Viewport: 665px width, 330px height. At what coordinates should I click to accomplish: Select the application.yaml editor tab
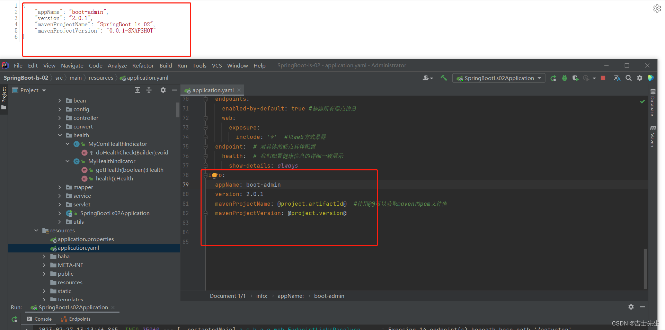click(x=213, y=90)
